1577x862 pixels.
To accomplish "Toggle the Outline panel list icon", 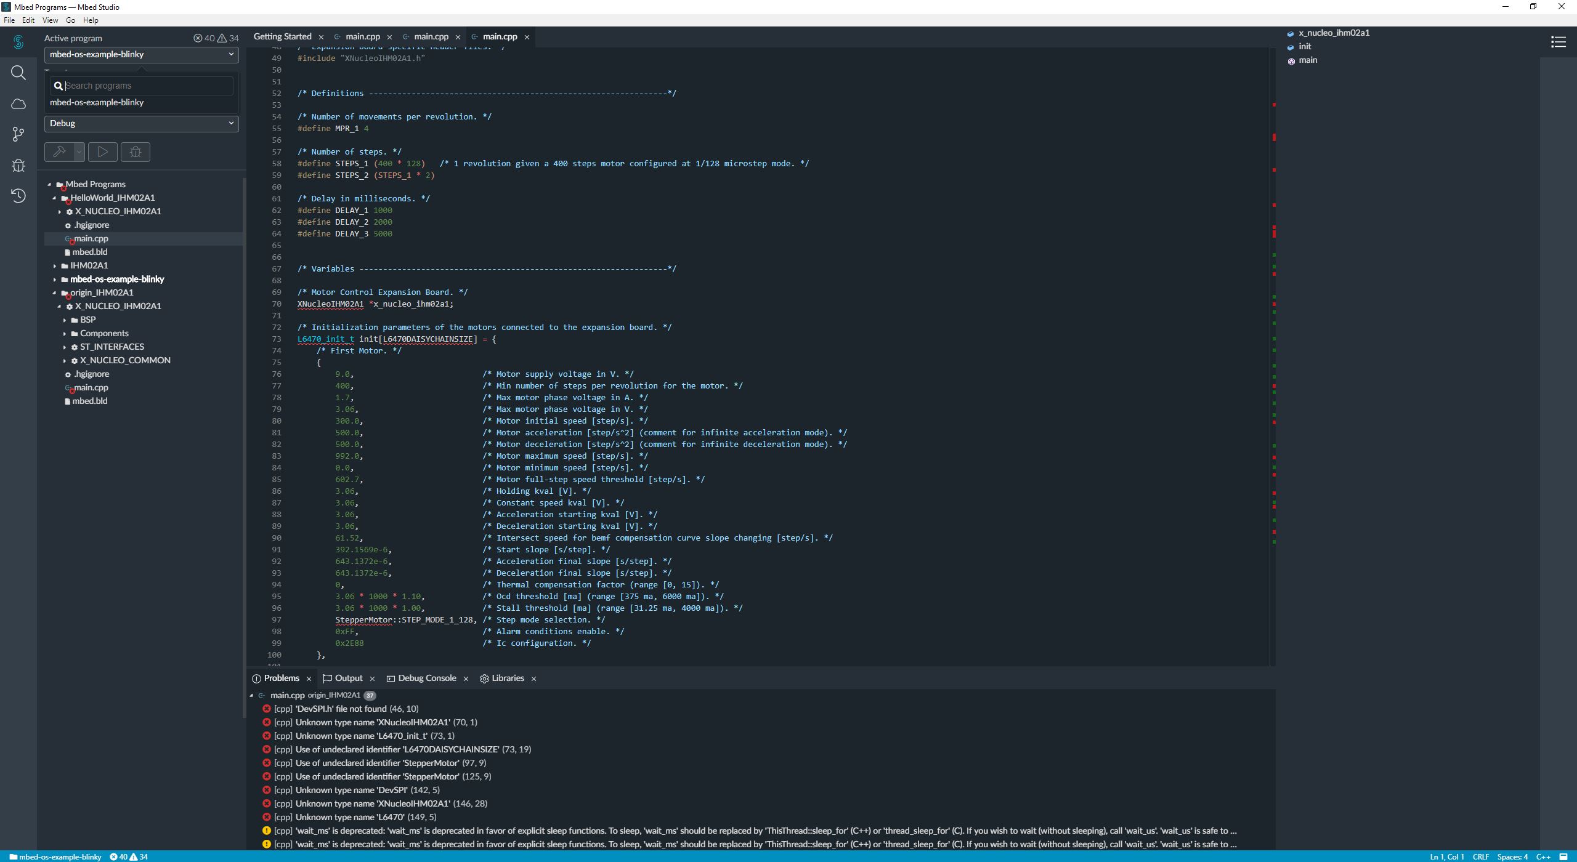I will tap(1558, 42).
